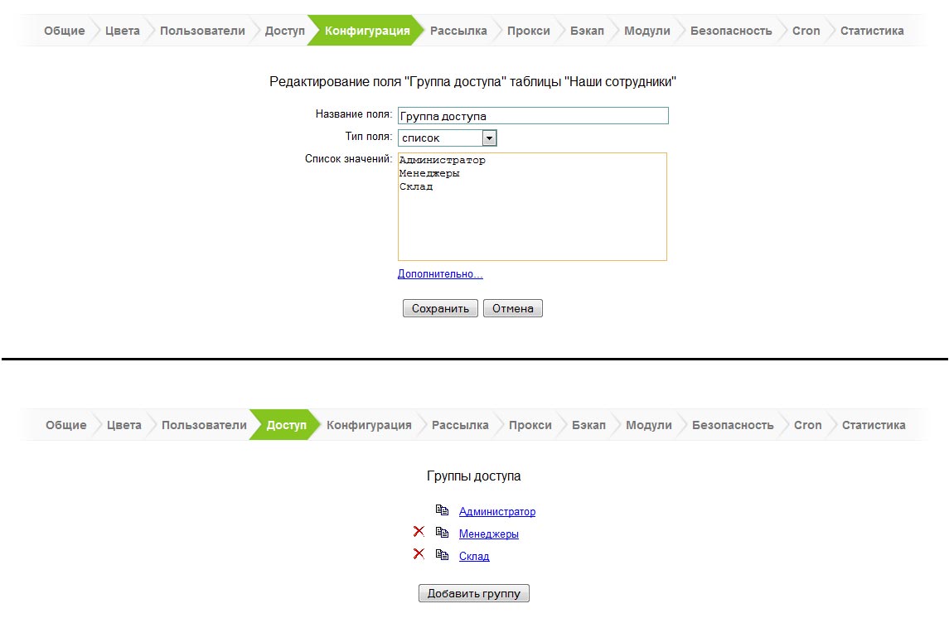The width and height of the screenshot is (949, 623).
Task: Copy the Склад group
Action: pos(443,555)
